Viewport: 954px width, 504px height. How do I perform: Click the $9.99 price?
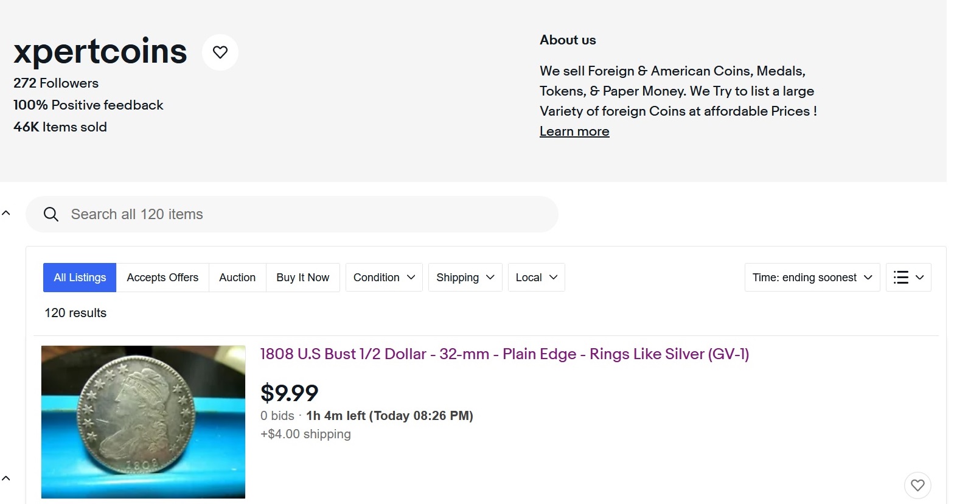click(290, 393)
